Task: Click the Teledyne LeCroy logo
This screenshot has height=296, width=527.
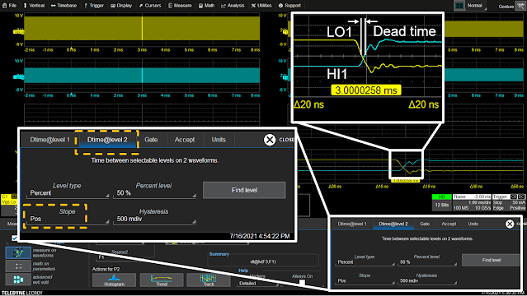Action: (22, 293)
